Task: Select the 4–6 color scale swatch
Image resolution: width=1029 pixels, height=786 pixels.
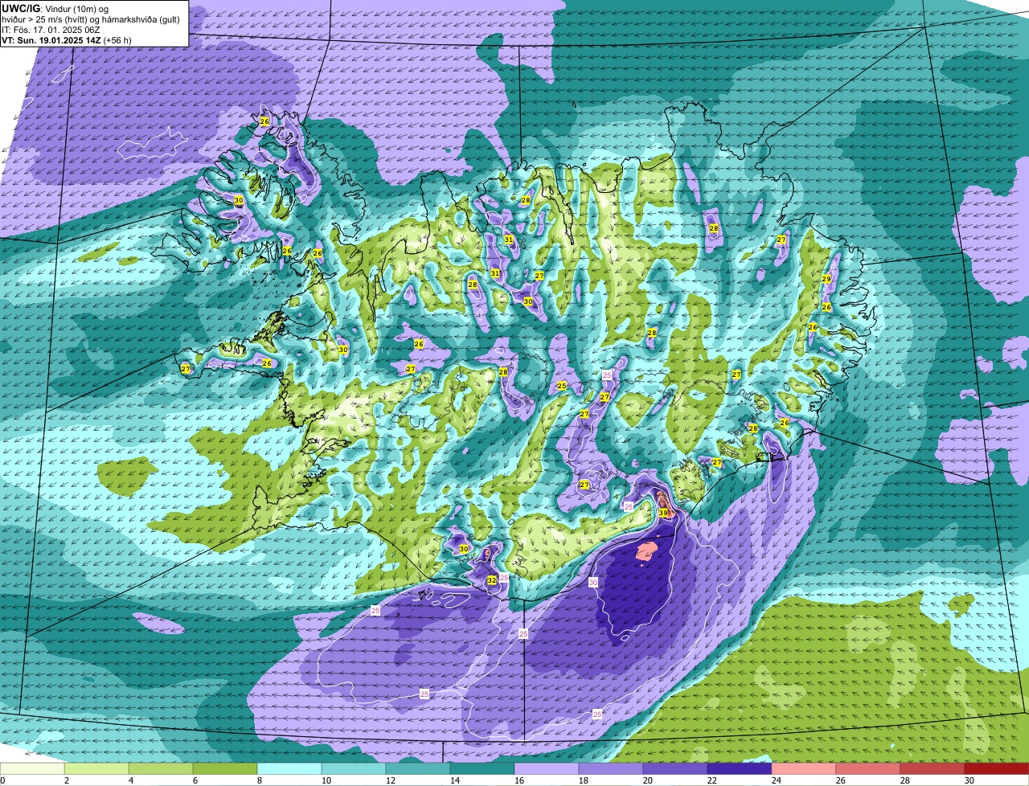Action: [161, 769]
